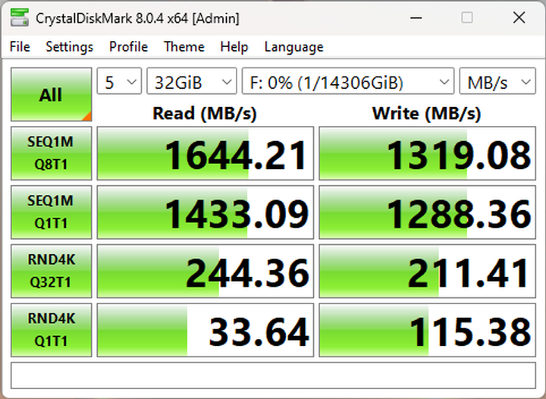
Task: Open the 32GiB test size dropdown
Action: coord(192,81)
